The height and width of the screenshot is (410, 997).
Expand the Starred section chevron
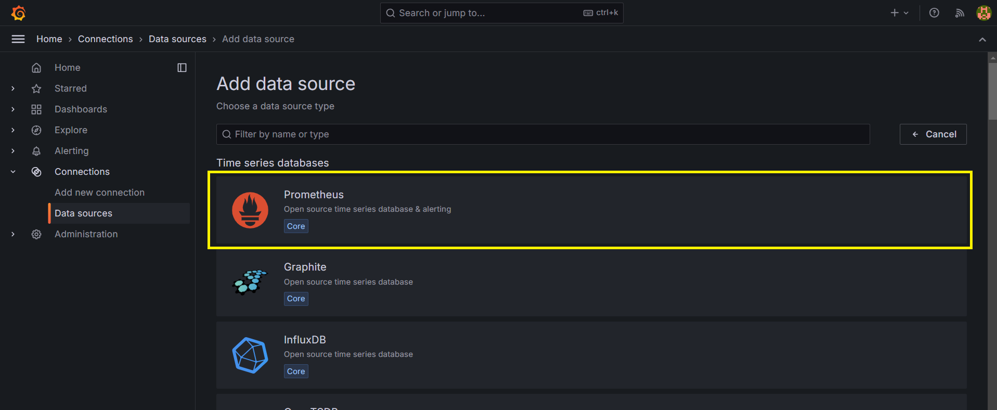[13, 88]
